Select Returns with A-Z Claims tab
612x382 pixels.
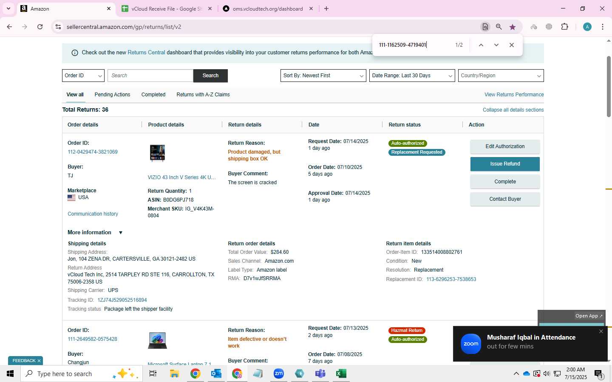coord(203,95)
